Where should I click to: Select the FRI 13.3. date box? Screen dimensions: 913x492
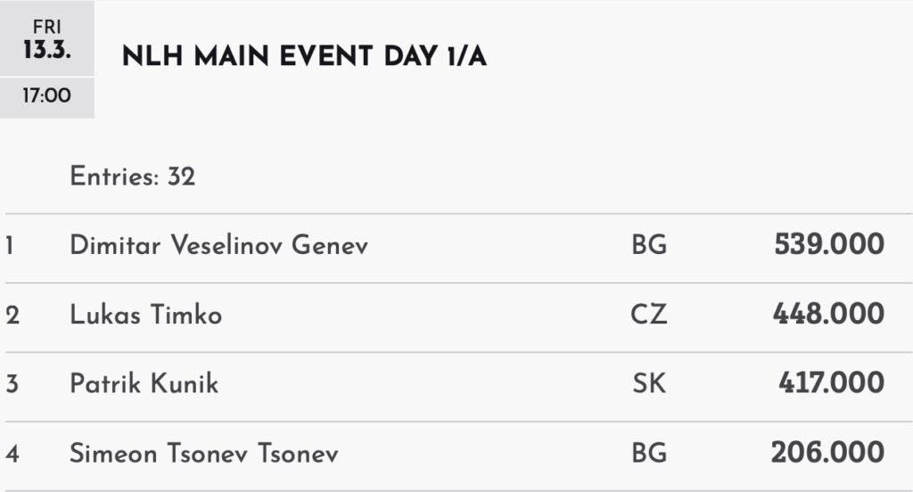[47, 40]
